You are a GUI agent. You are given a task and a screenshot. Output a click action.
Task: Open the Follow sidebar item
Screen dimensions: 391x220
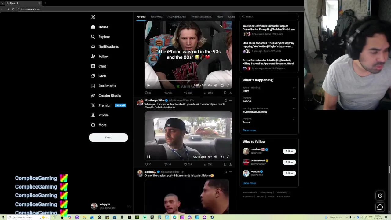point(100,56)
